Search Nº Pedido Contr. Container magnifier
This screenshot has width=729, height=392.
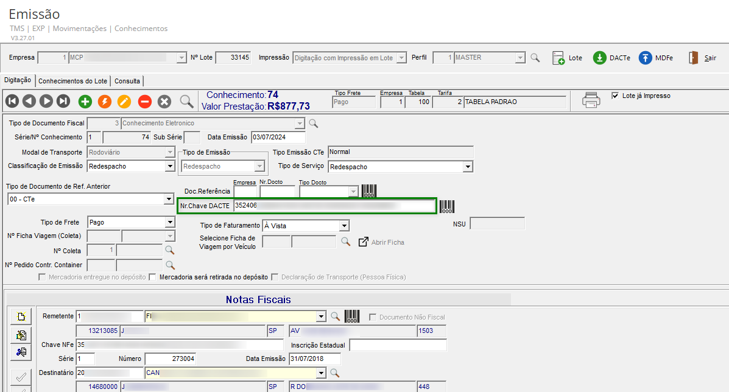coord(170,265)
